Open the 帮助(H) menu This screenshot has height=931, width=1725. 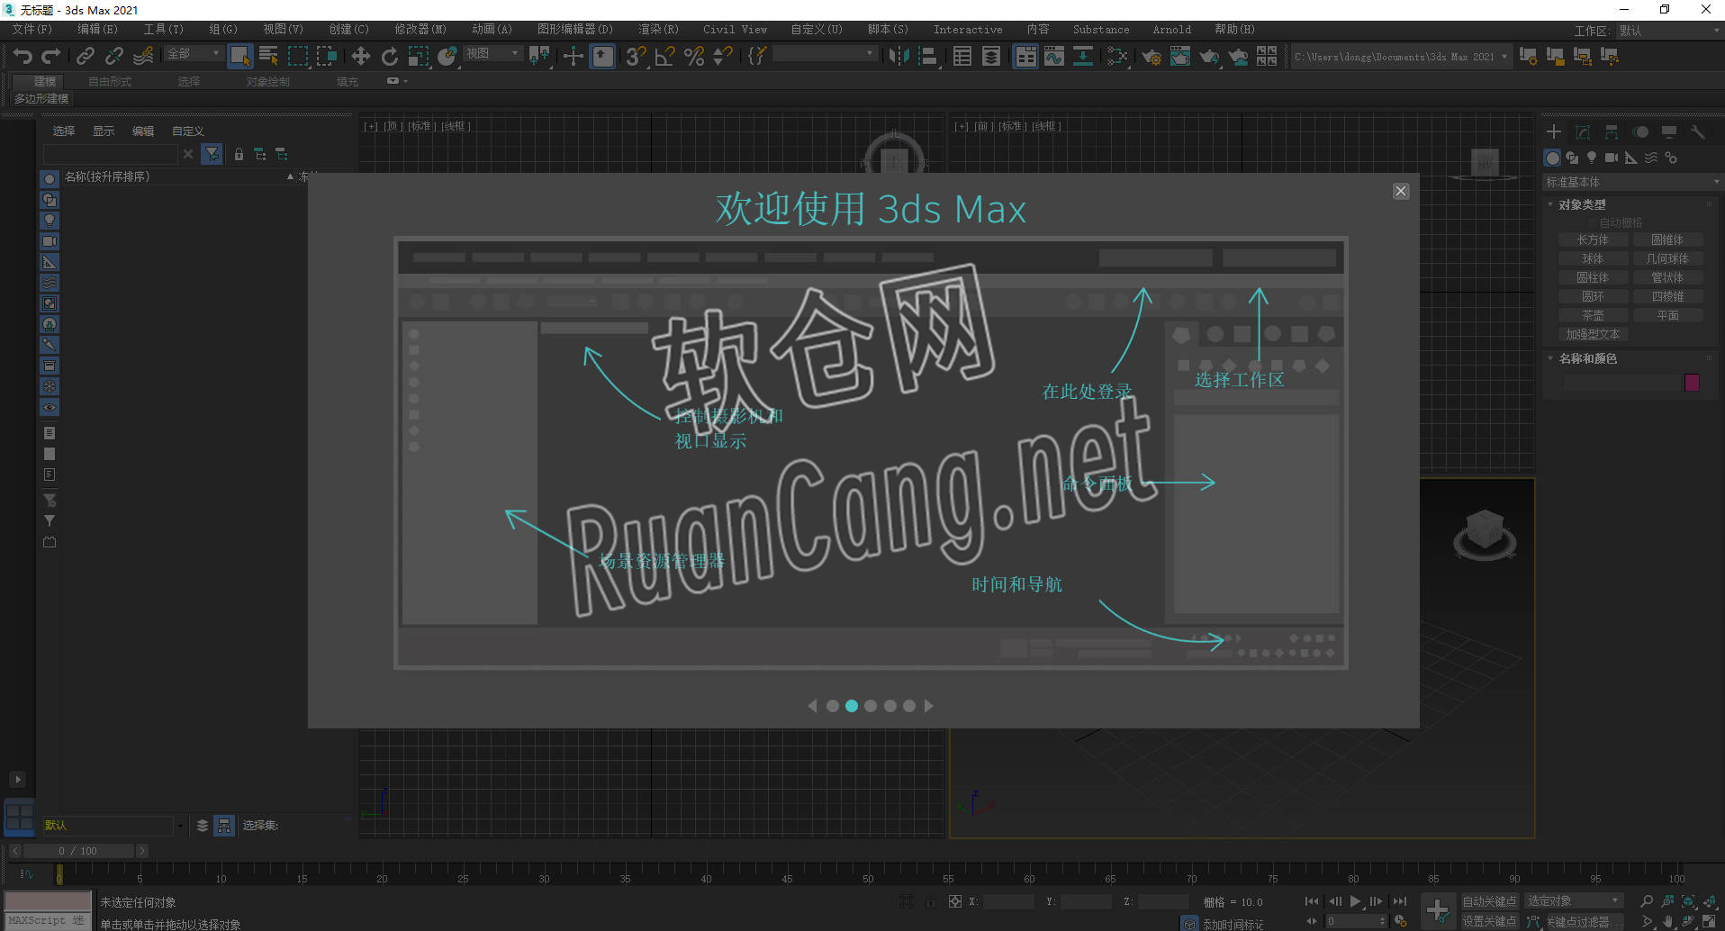1235,30
